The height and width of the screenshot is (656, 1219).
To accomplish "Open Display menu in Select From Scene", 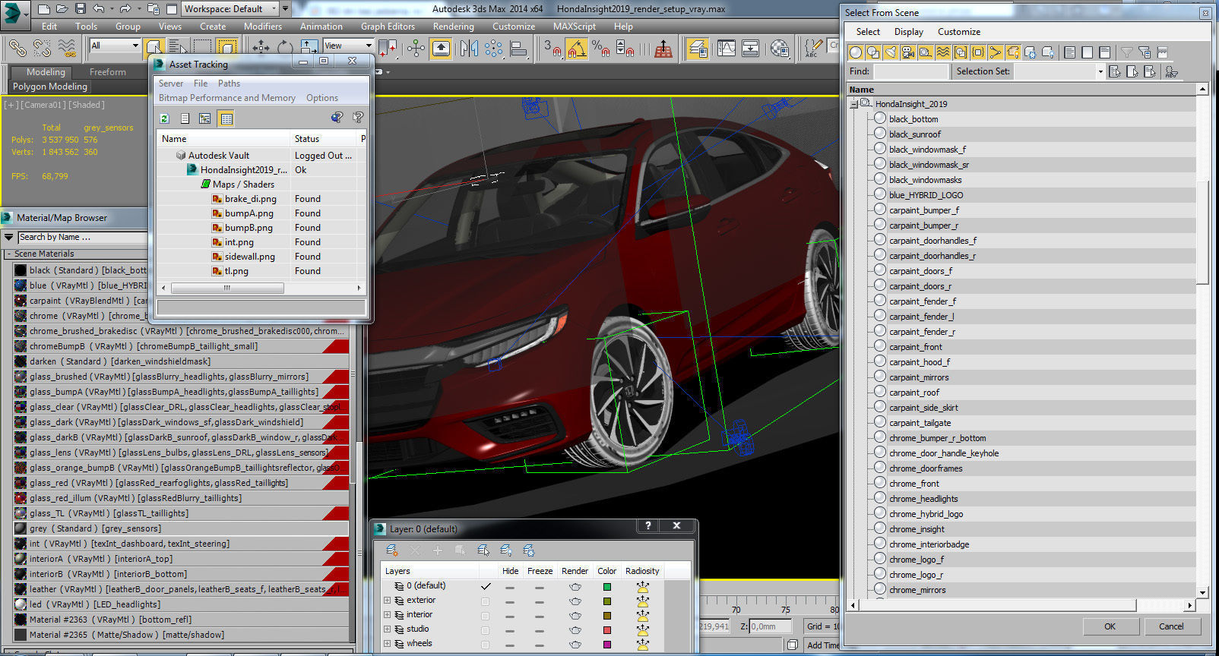I will click(909, 32).
